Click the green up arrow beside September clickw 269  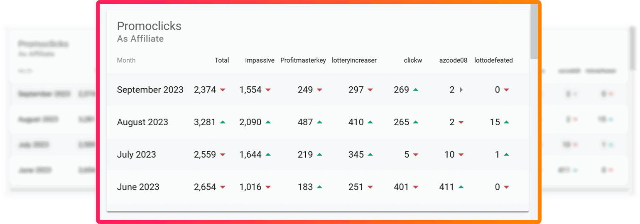coord(416,90)
